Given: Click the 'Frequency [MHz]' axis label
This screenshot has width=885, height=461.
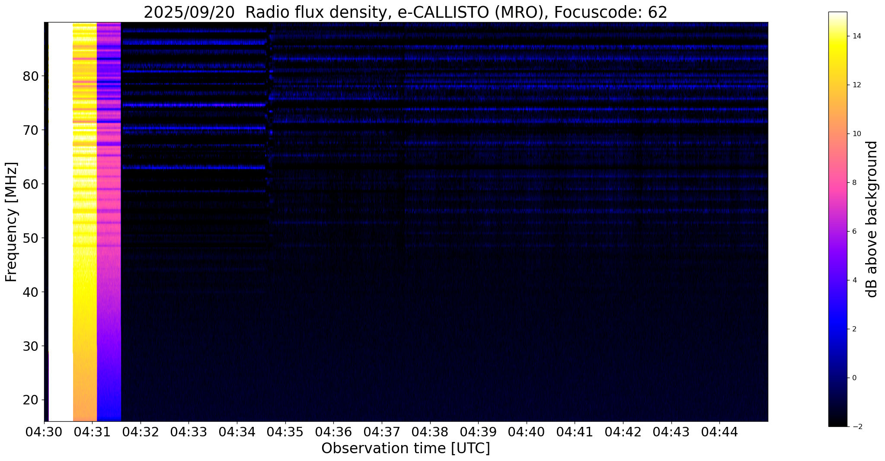Looking at the screenshot, I should coord(11,222).
